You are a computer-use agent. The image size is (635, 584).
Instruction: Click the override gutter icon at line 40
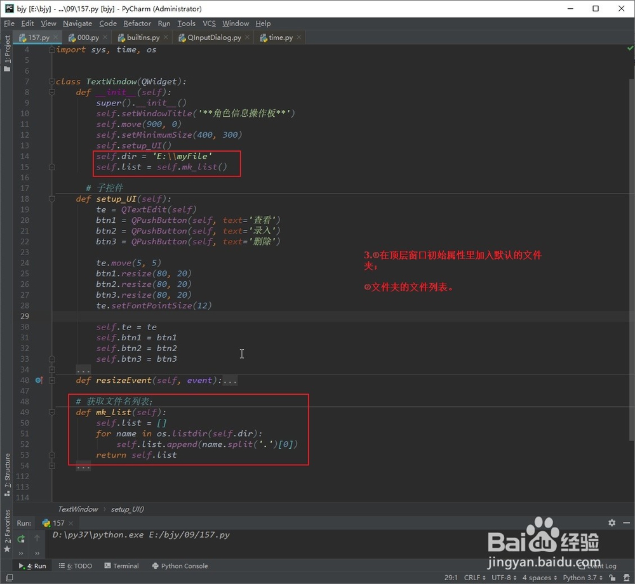click(39, 380)
